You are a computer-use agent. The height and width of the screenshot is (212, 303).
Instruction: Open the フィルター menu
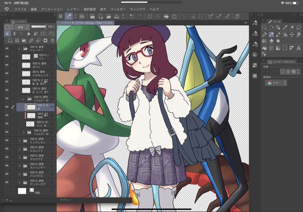pyautogui.click(x=118, y=9)
